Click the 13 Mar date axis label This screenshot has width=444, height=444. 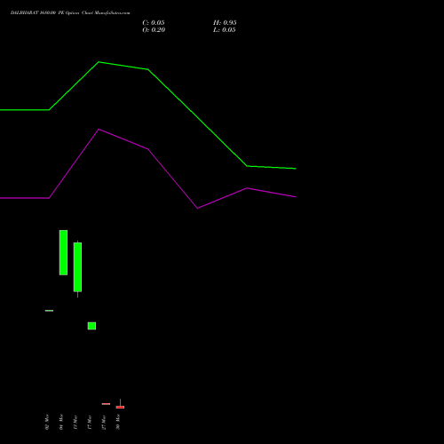coord(75,422)
